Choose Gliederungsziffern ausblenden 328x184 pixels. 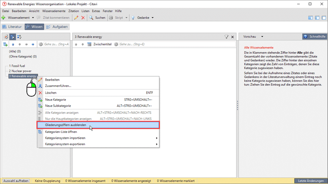coord(98,125)
